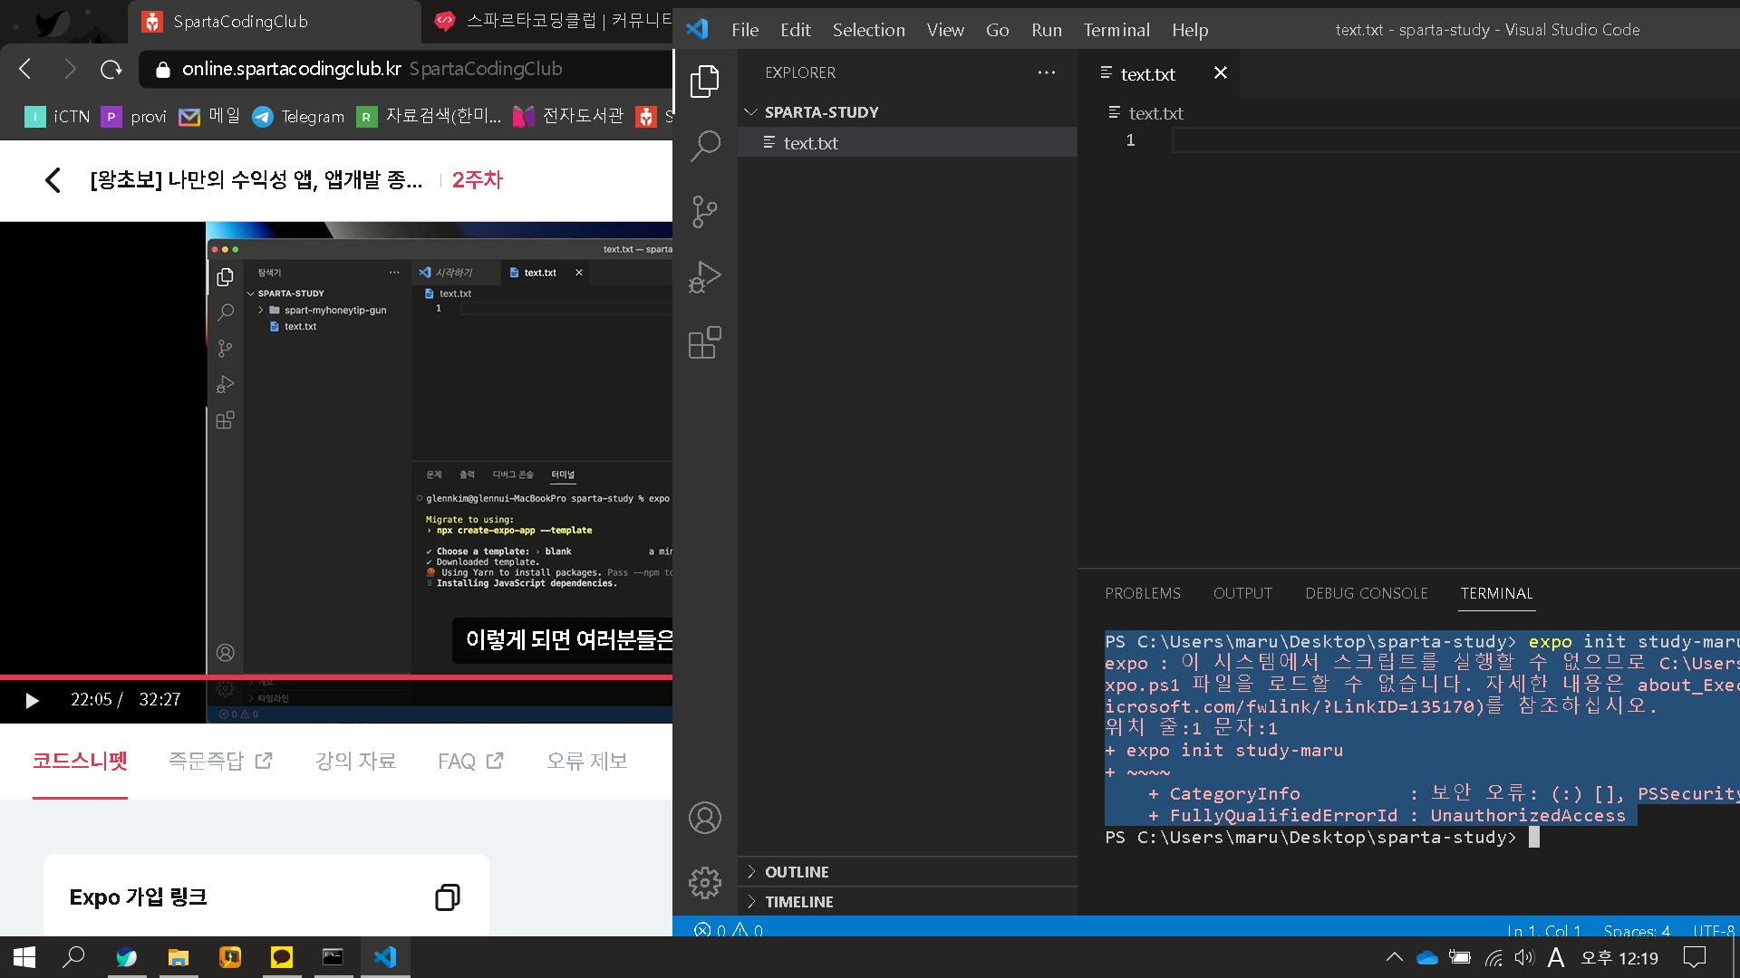Play the lecture video
Screen dimensions: 1740x978
[32, 700]
